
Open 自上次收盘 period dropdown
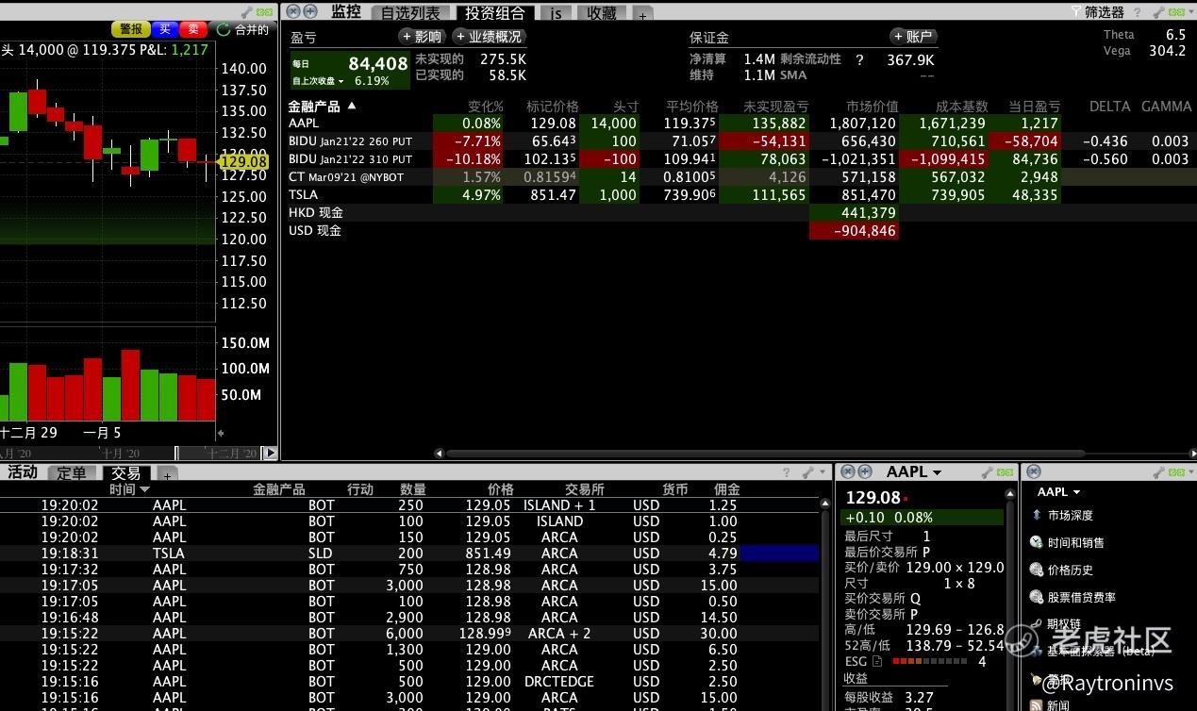pyautogui.click(x=318, y=81)
